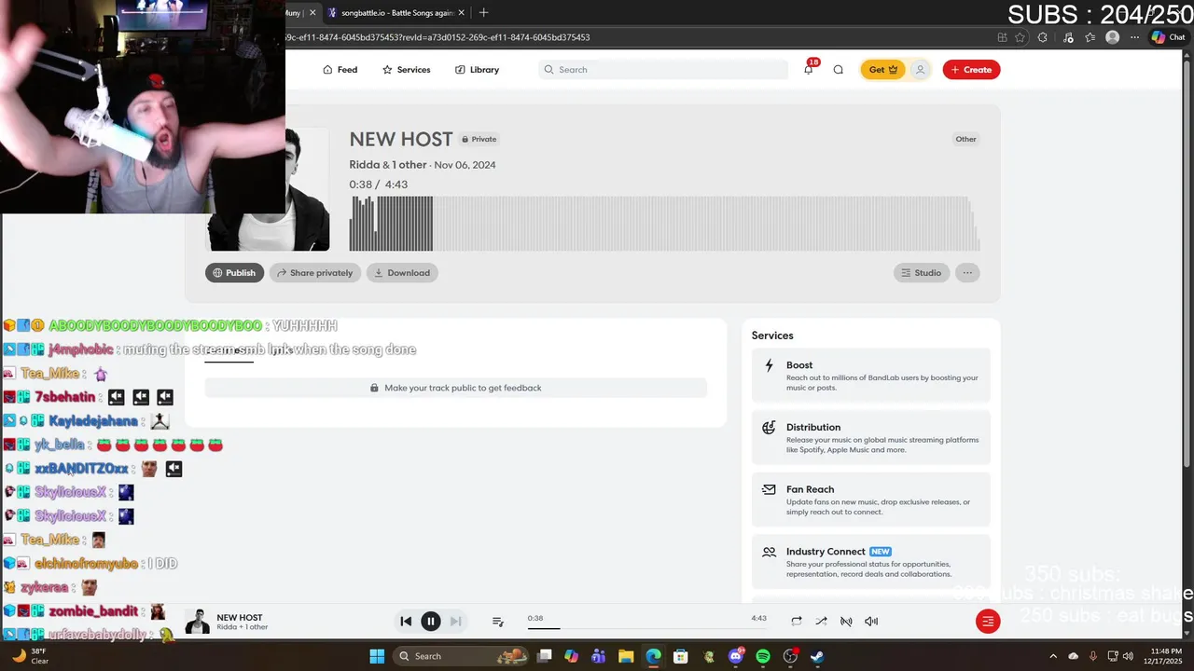The width and height of the screenshot is (1194, 671).
Task: Open the Fan Reach service card
Action: click(871, 500)
